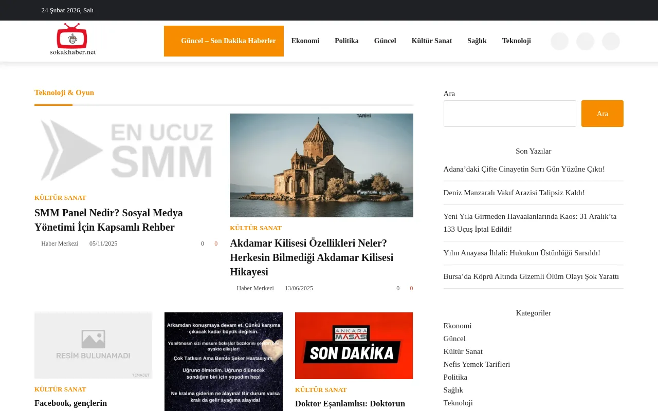658x411 pixels.
Task: Click the middle social icon in the header
Action: point(585,41)
